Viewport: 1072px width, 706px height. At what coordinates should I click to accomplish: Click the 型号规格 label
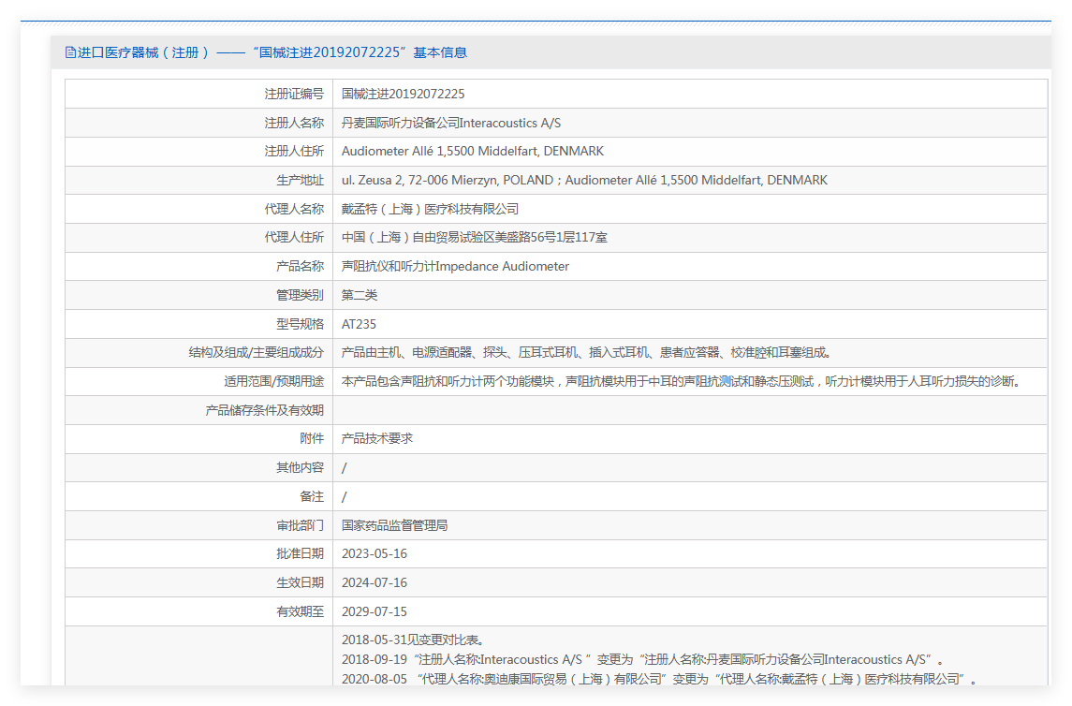[301, 324]
